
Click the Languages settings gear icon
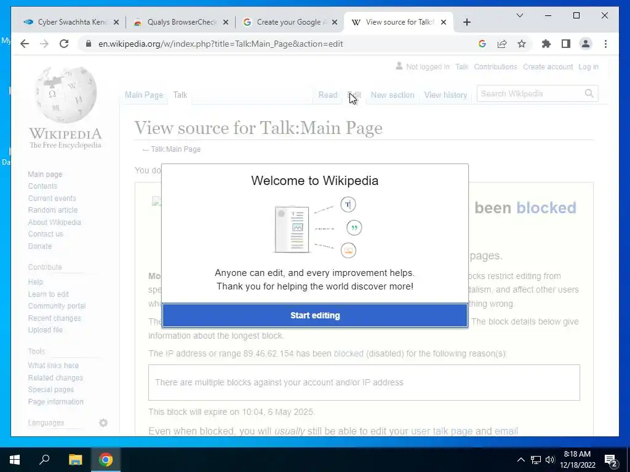click(x=103, y=423)
